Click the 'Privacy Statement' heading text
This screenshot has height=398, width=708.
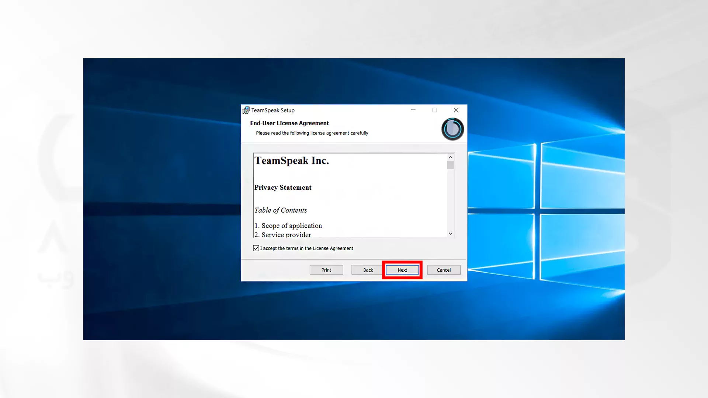[283, 188]
